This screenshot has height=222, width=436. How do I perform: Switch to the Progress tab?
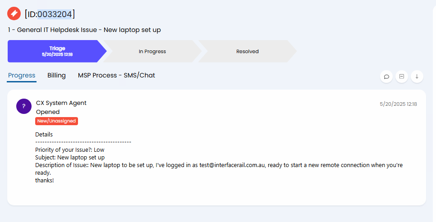(x=22, y=75)
